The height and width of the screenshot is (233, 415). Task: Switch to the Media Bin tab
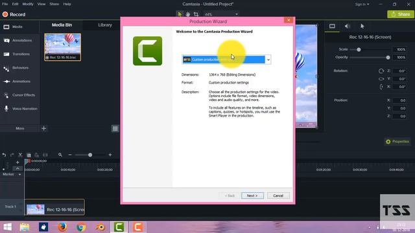pos(62,25)
